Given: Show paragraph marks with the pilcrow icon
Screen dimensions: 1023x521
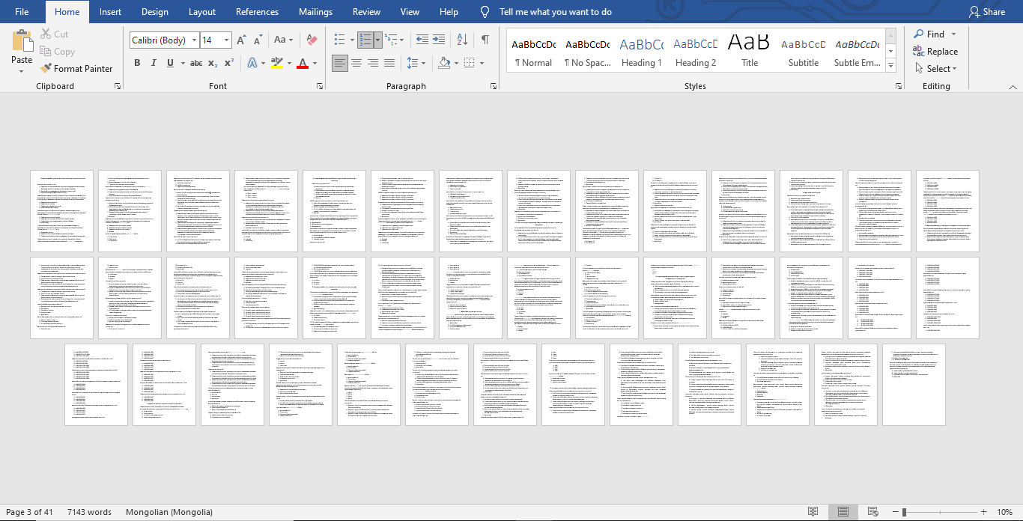Looking at the screenshot, I should pyautogui.click(x=485, y=40).
